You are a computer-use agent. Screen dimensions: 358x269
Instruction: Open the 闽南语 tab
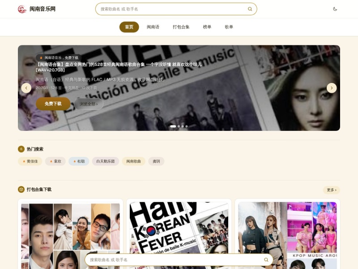(153, 27)
